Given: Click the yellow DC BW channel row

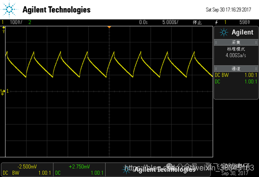Looking at the screenshot, I should pos(236,75).
